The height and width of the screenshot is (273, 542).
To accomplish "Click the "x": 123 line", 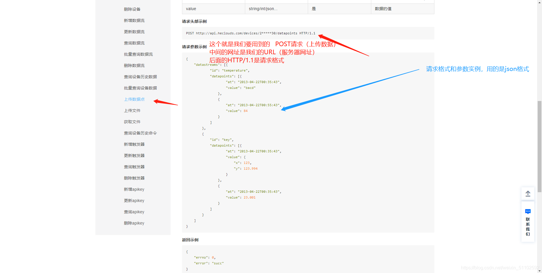I will point(243,163).
